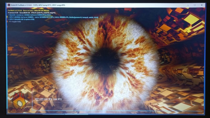Click the FurMark app icon in title bar
Image resolution: width=210 pixels, height=118 pixels.
(x=9, y=5)
